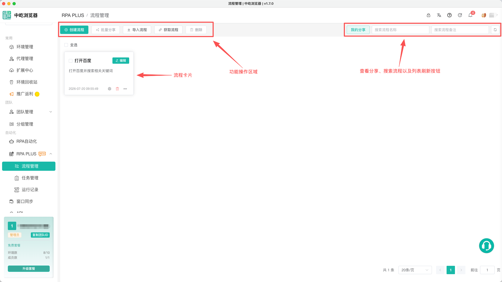Screen dimensions: 502x282
Task: Click the lock icon in header
Action: (x=429, y=15)
